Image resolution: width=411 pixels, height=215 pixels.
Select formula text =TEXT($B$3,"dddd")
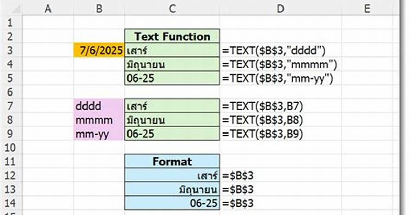point(274,50)
